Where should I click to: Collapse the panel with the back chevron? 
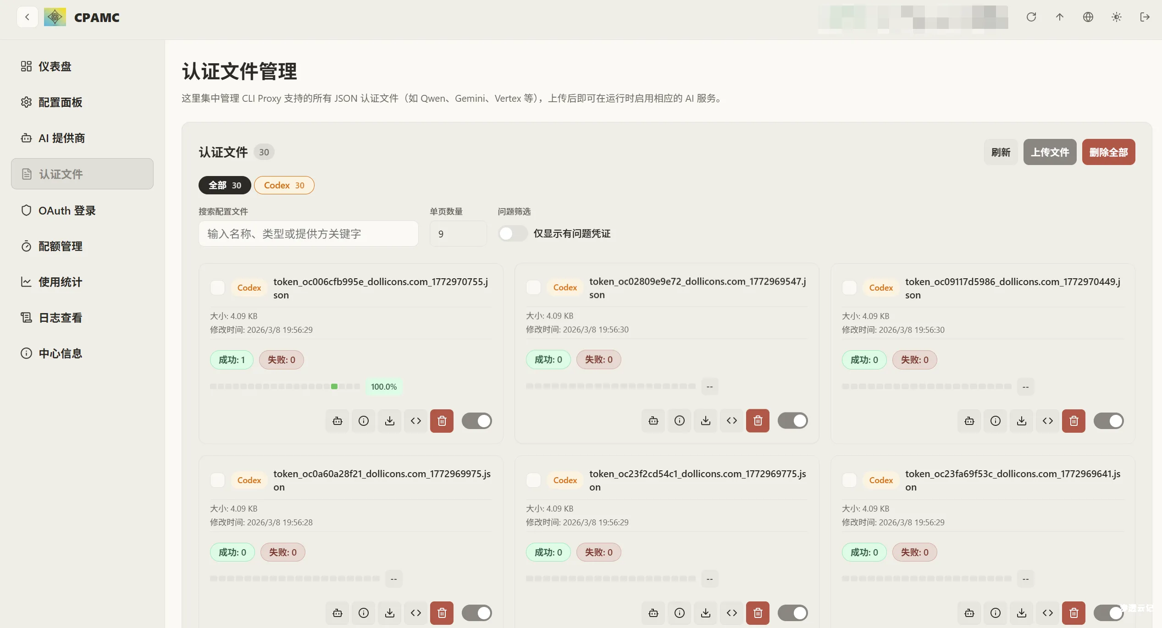27,17
